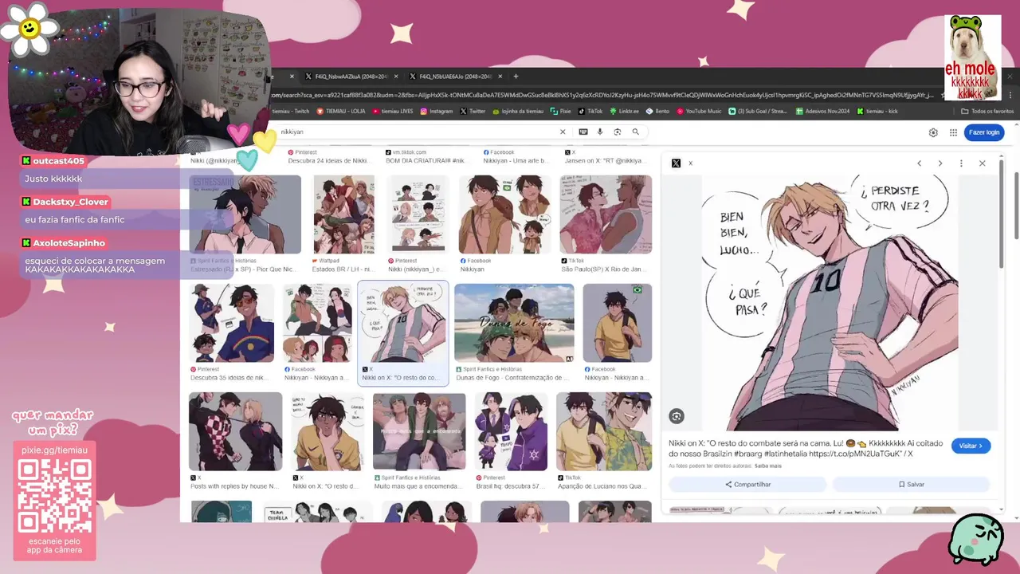Search by image with the lens icon
Screen dimensions: 1020x574
point(617,132)
